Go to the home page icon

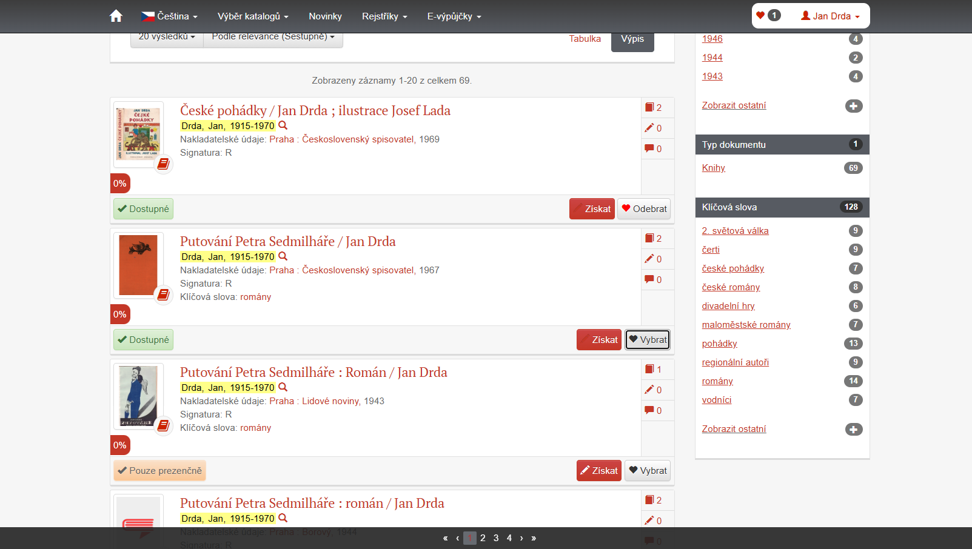click(x=116, y=16)
